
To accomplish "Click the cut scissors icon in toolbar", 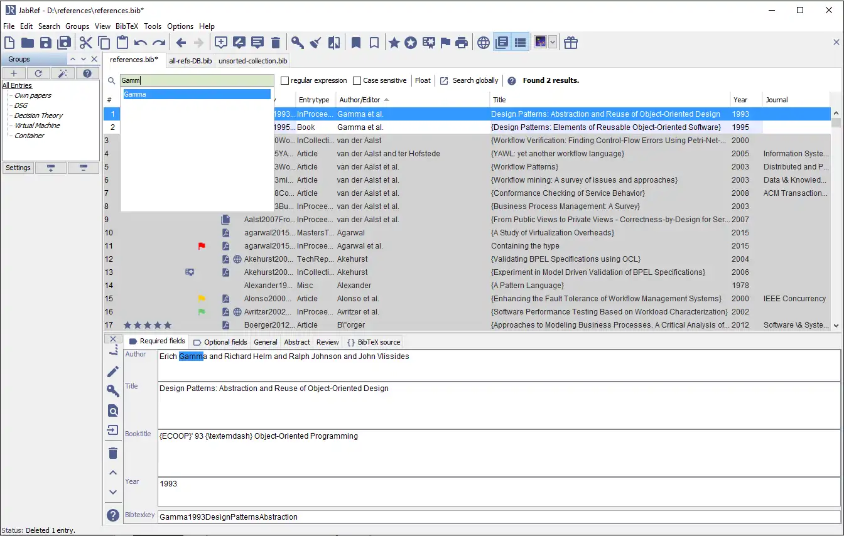I will click(85, 43).
